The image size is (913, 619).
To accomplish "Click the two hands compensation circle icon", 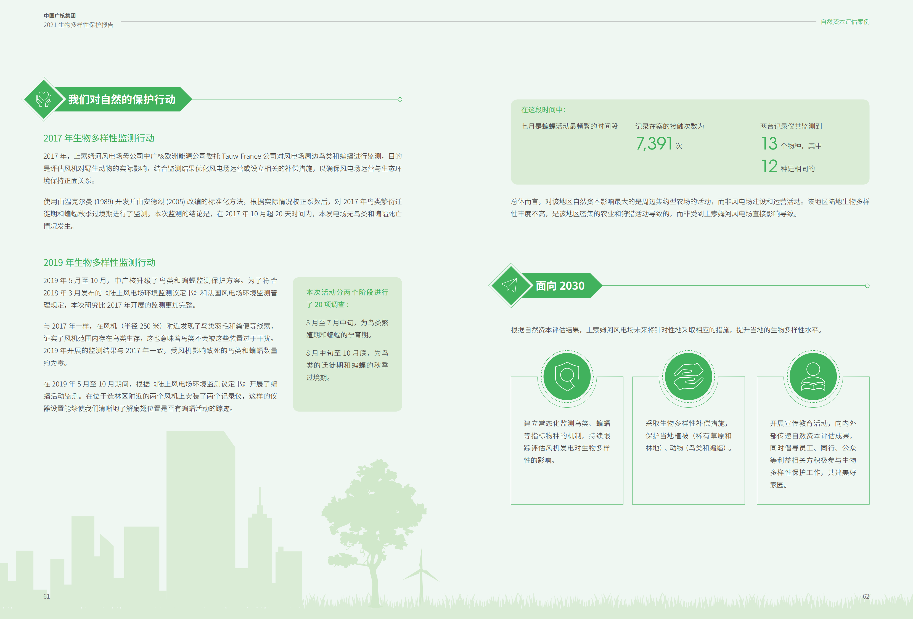I will [x=688, y=377].
